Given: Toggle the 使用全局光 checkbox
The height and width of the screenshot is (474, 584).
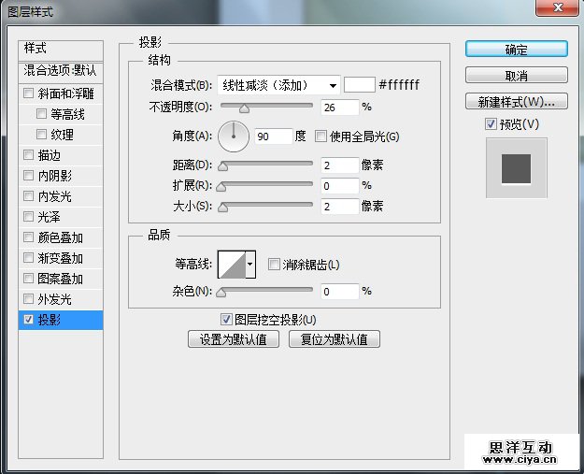Looking at the screenshot, I should (x=321, y=136).
